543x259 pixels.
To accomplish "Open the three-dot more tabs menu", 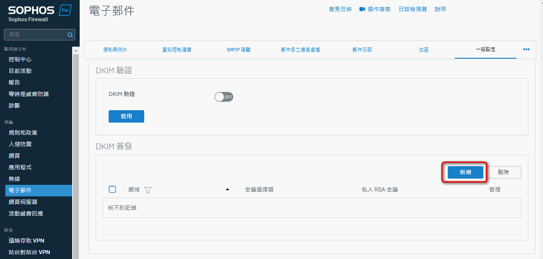I will 526,49.
